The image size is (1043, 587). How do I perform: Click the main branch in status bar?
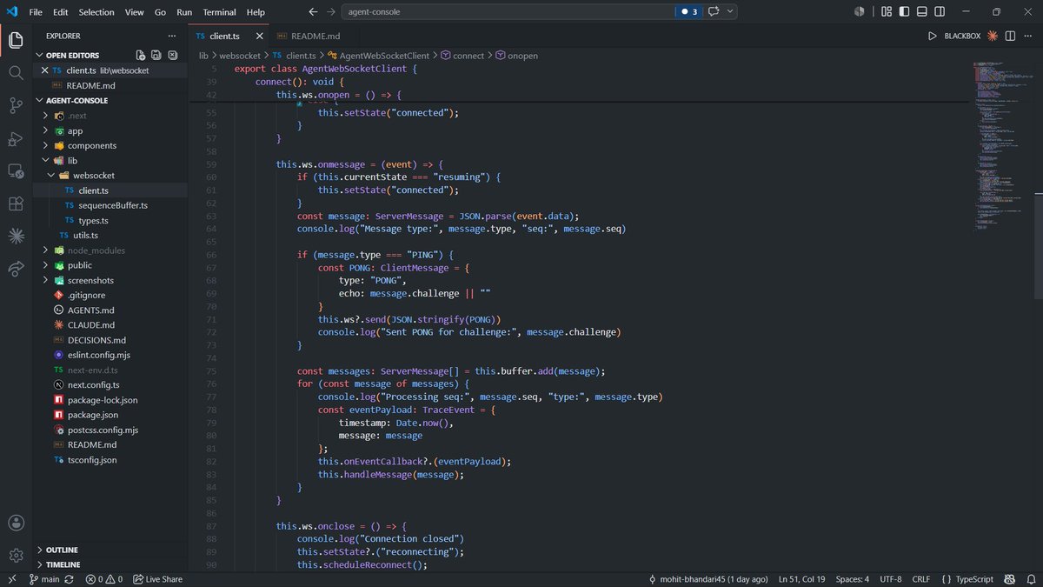[44, 579]
